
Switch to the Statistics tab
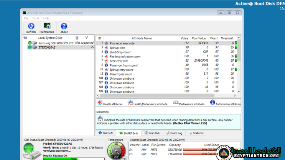pyautogui.click(x=196, y=133)
